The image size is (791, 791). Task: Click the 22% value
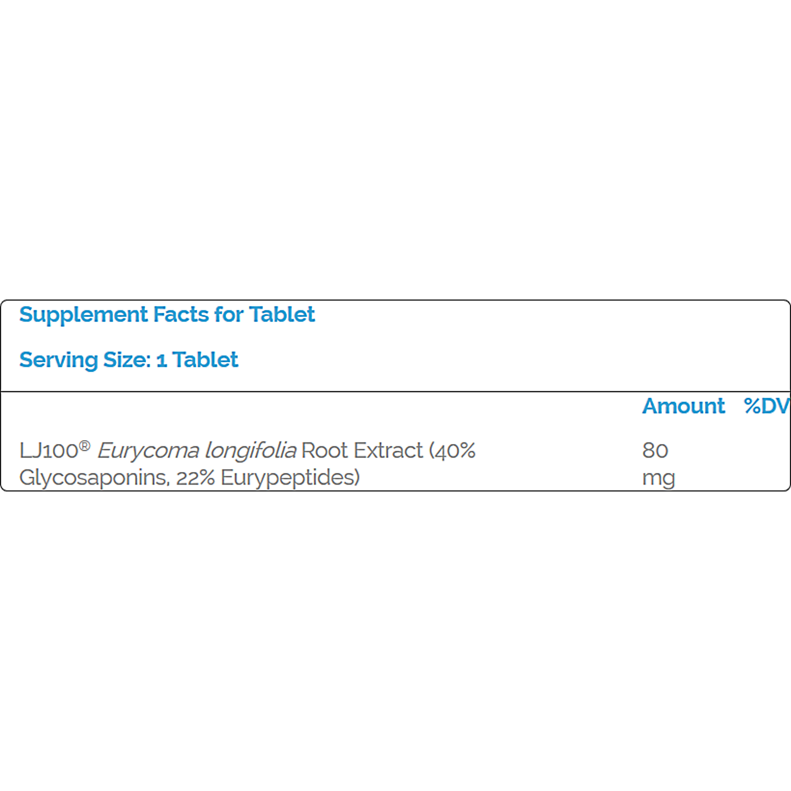(195, 478)
